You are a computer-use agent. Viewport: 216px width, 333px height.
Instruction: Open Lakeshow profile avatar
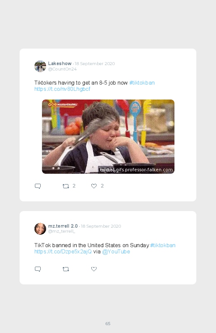pyautogui.click(x=40, y=66)
